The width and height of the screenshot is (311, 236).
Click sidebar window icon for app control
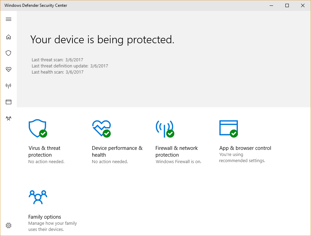pyautogui.click(x=9, y=102)
